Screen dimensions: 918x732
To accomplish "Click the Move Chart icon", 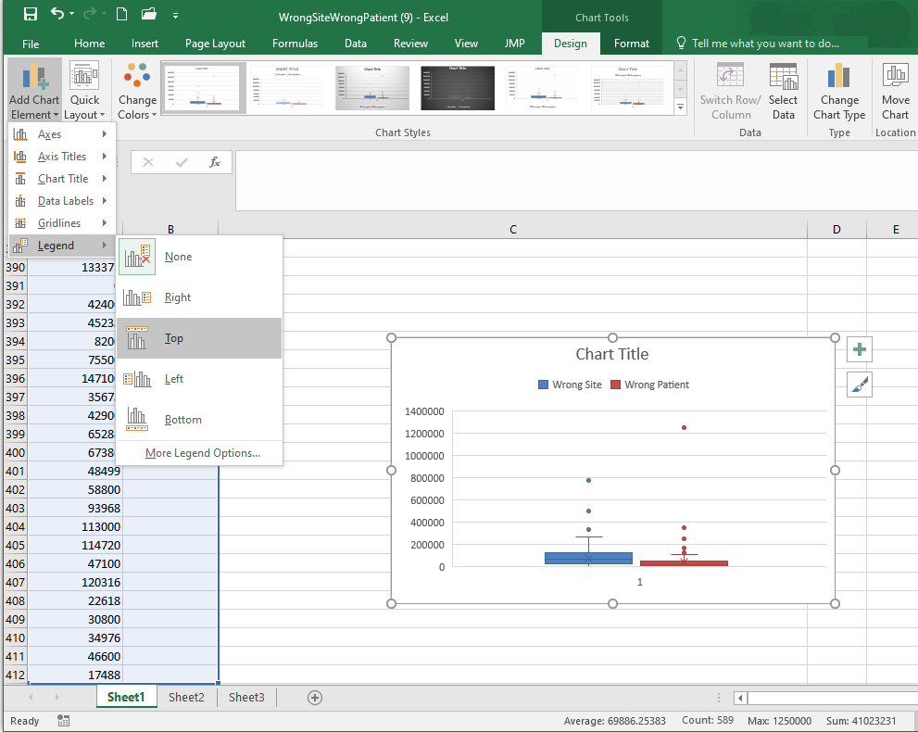I will click(x=895, y=91).
